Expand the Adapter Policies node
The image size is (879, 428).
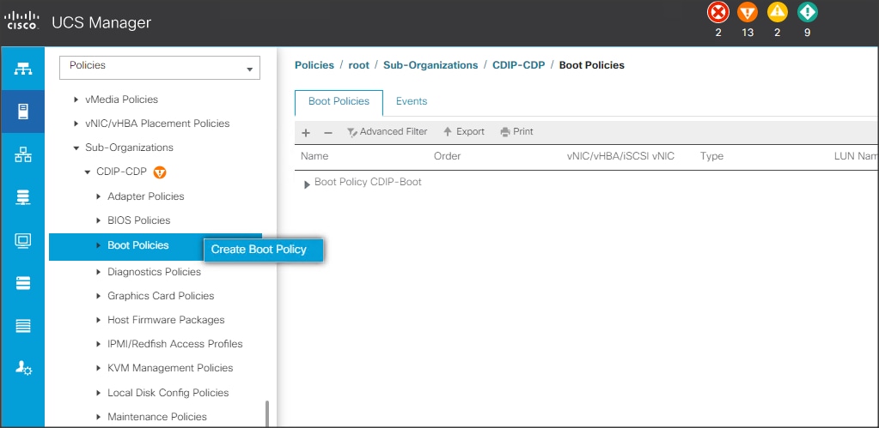pos(99,196)
